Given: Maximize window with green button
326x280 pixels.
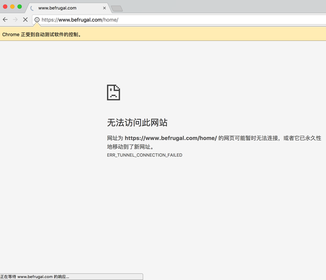Looking at the screenshot, I should [20, 6].
